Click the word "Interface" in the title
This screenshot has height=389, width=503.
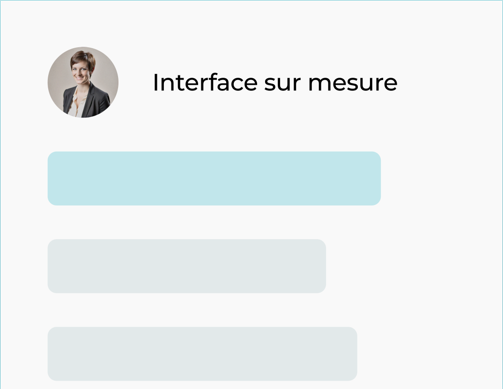[x=205, y=83]
